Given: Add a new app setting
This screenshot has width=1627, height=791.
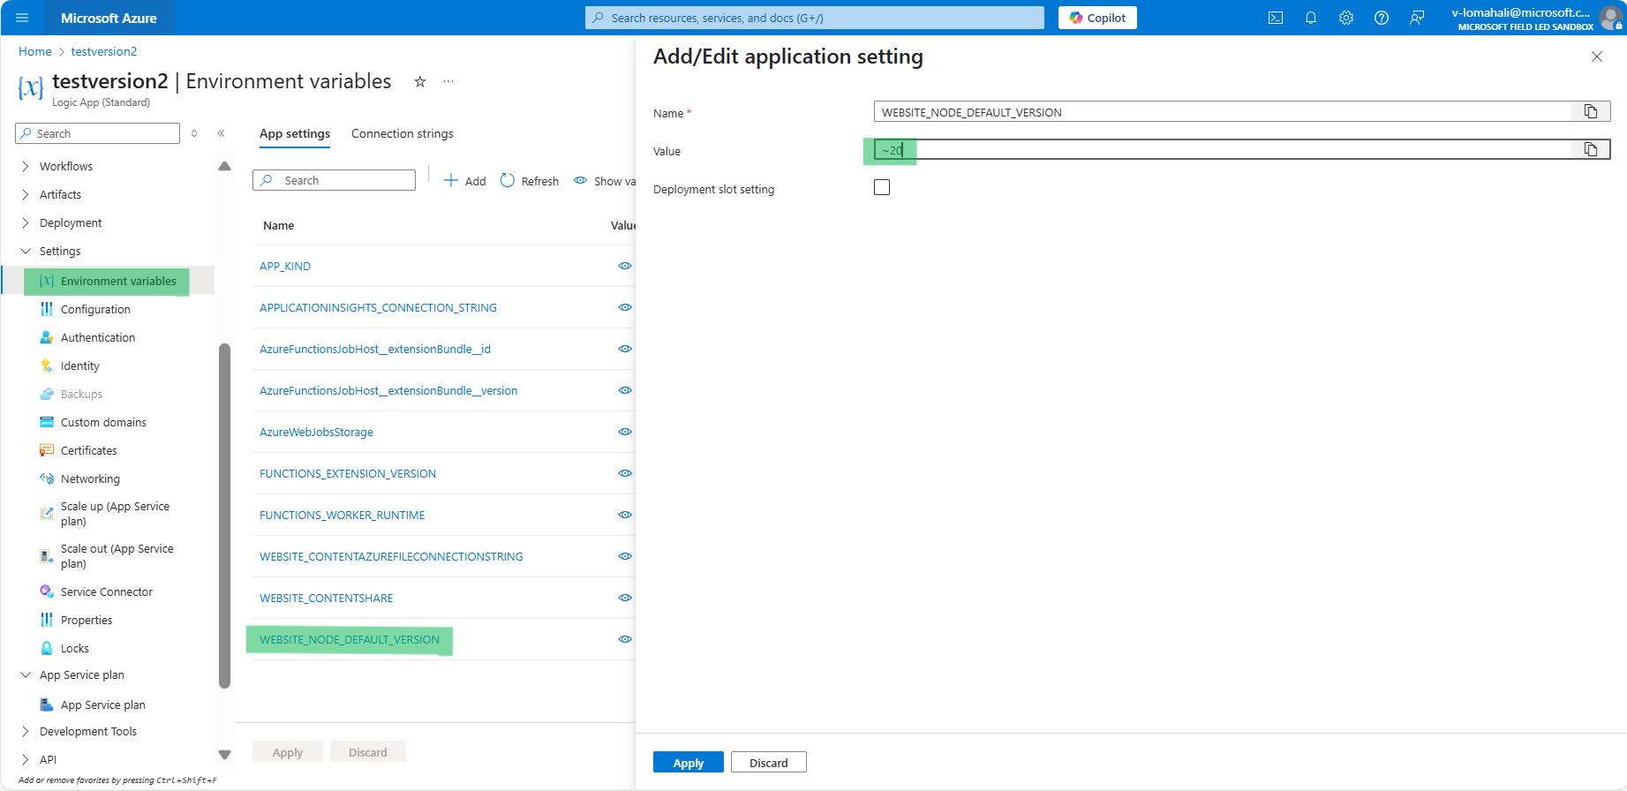Looking at the screenshot, I should (x=464, y=181).
